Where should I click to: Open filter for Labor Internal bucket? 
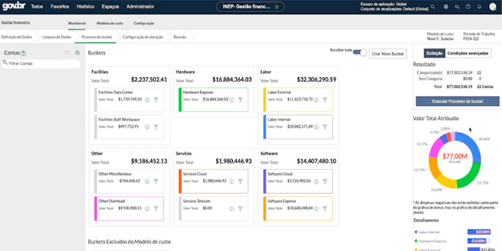324,127
